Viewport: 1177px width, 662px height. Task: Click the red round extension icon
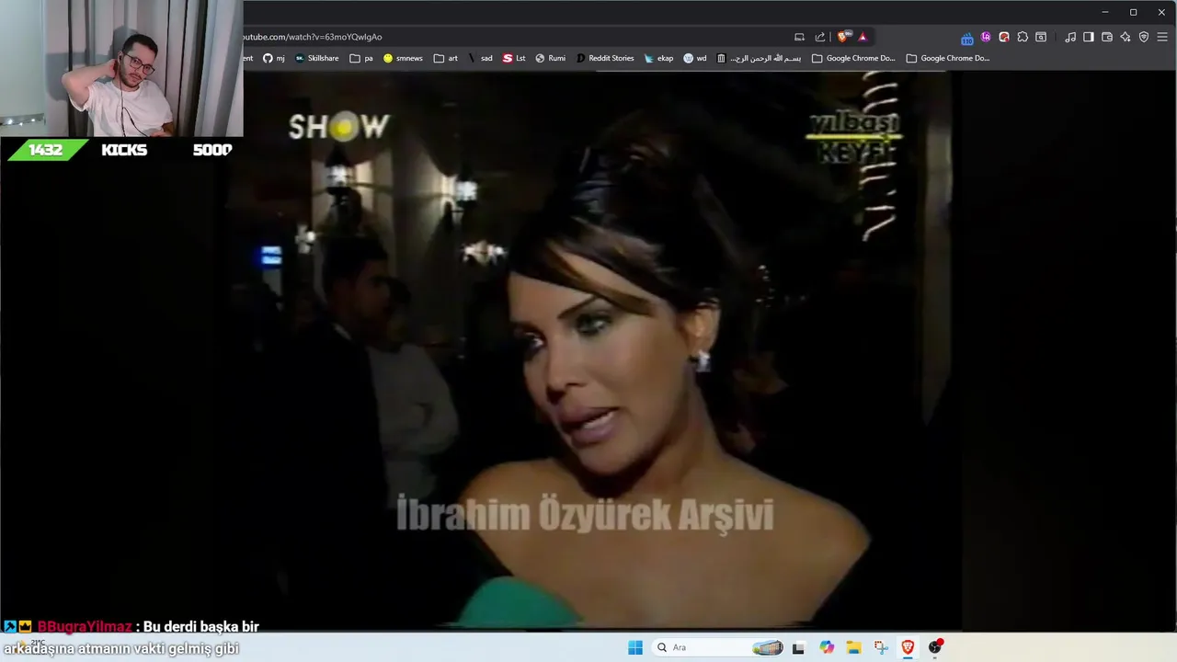1004,37
